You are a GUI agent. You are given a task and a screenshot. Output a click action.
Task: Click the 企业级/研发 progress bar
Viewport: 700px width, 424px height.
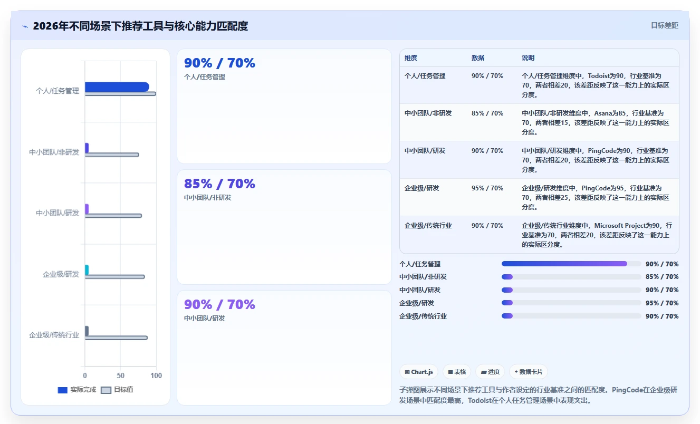571,303
